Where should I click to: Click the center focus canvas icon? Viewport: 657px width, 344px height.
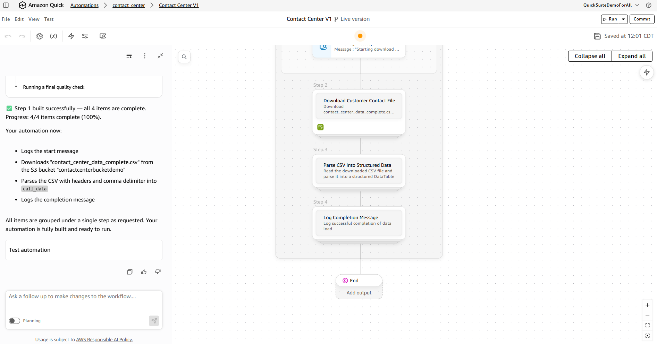point(647,336)
